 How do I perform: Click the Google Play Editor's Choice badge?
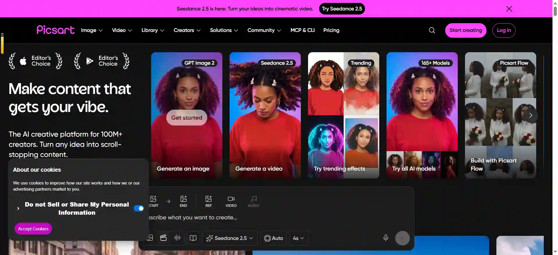coord(102,61)
